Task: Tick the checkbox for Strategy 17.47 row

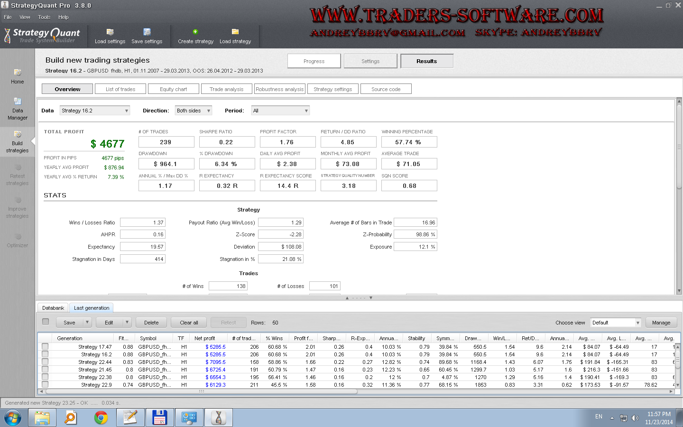Action: point(45,346)
